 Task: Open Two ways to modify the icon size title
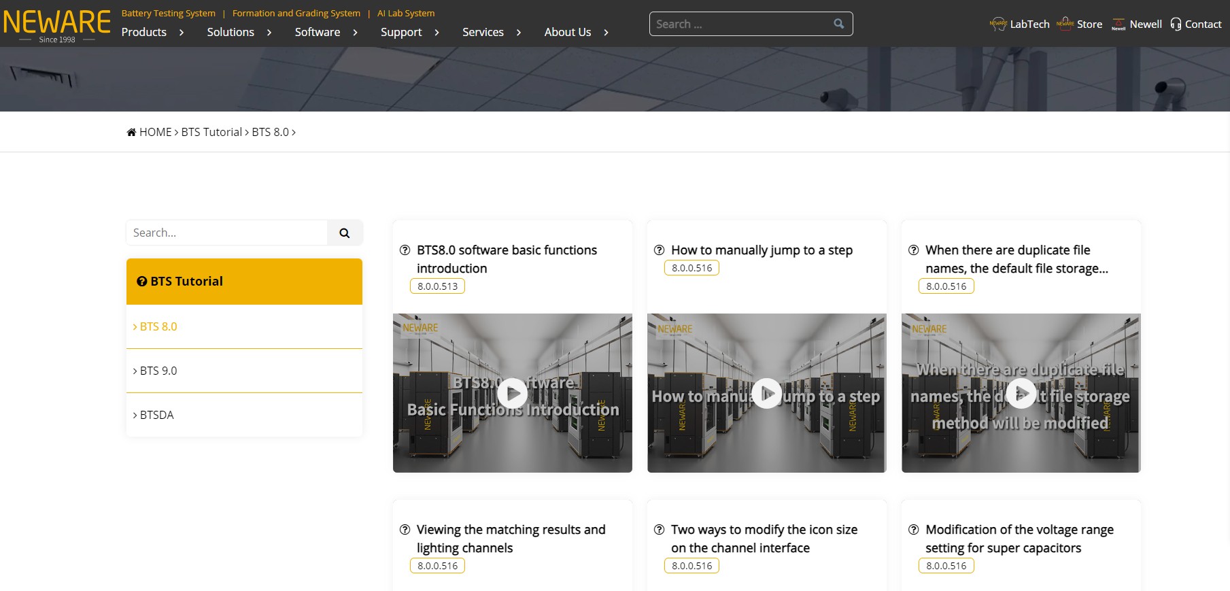(x=764, y=539)
